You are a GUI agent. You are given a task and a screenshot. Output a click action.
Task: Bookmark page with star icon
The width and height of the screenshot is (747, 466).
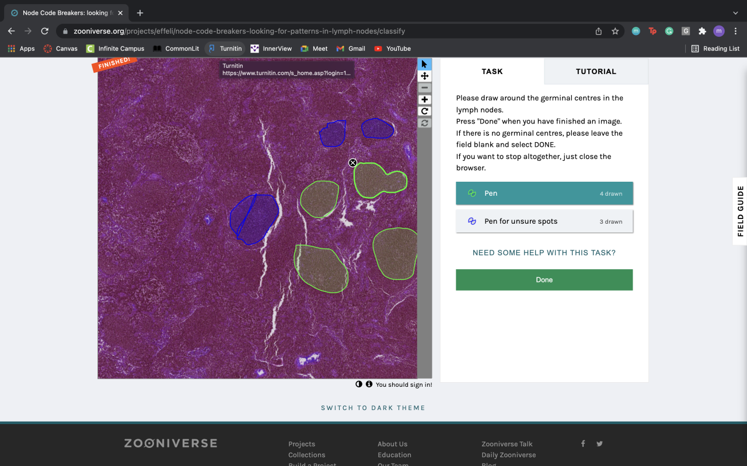click(615, 31)
